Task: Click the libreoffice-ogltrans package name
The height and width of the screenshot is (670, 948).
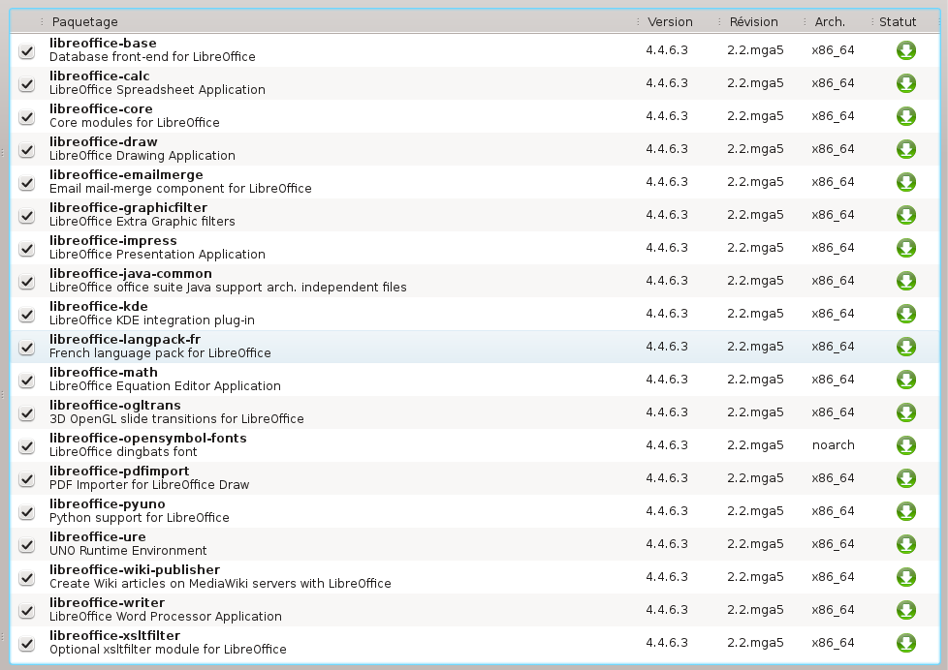Action: (115, 405)
